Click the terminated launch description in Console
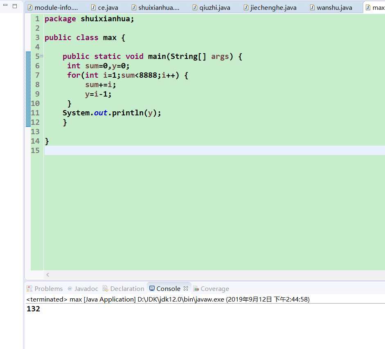Image resolution: width=385 pixels, height=349 pixels. pos(168,299)
